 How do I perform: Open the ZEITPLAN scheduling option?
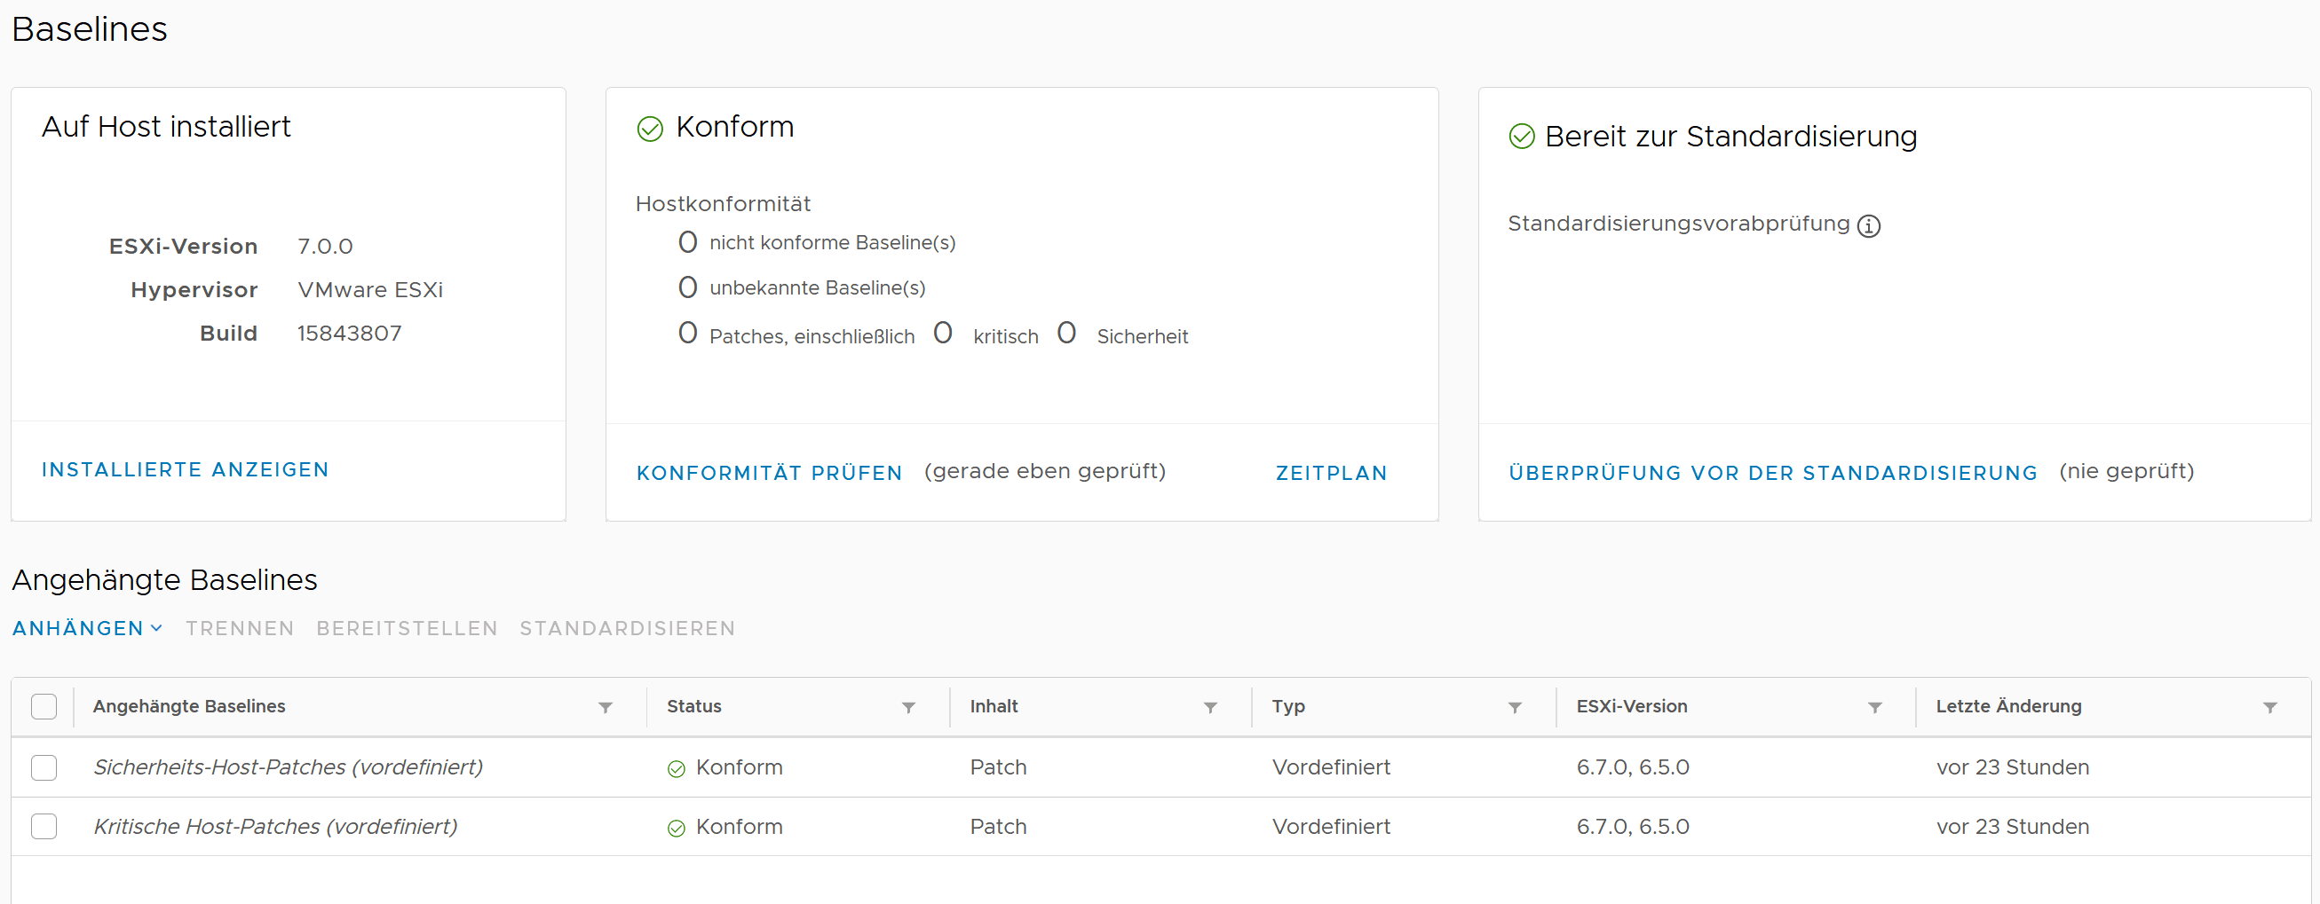click(x=1331, y=473)
